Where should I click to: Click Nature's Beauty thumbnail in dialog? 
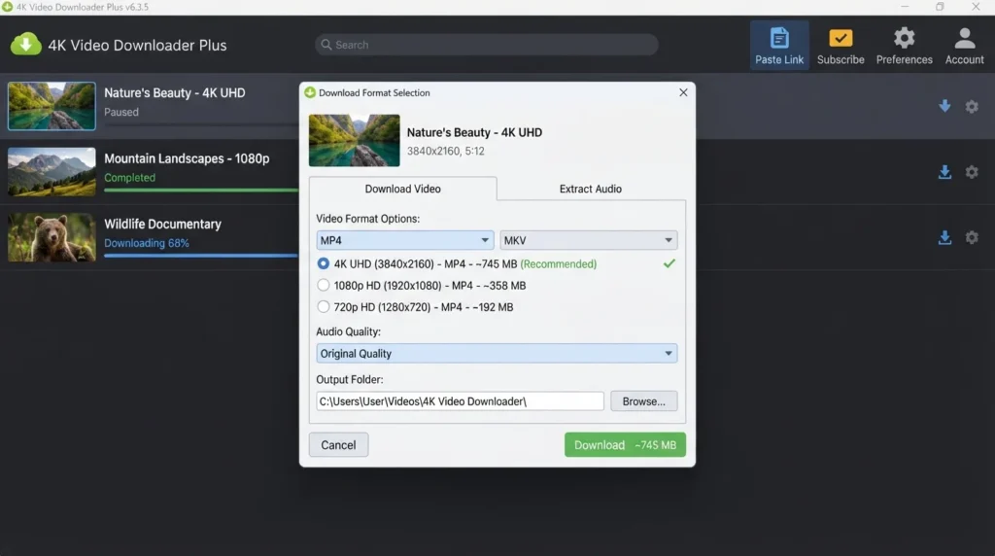(354, 140)
